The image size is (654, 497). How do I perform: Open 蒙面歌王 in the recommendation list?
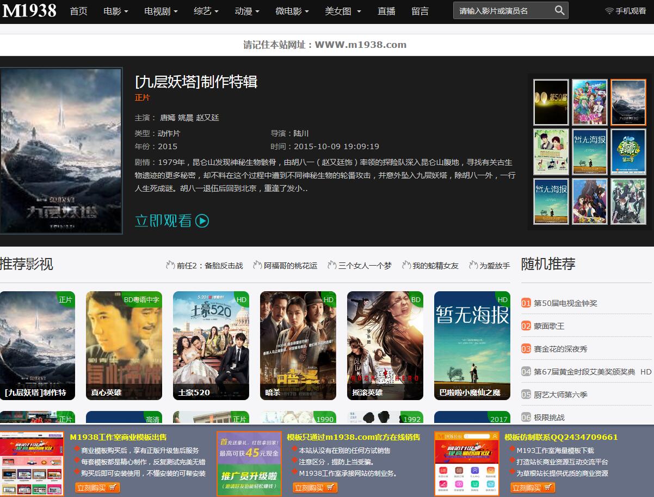point(549,326)
